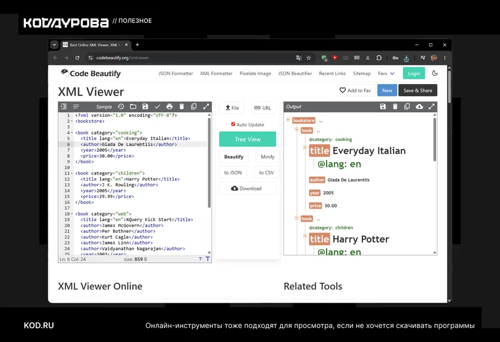Screen dimensions: 500x342
Task: Fold code at line 18 web book arrow
Action: tap(72, 214)
